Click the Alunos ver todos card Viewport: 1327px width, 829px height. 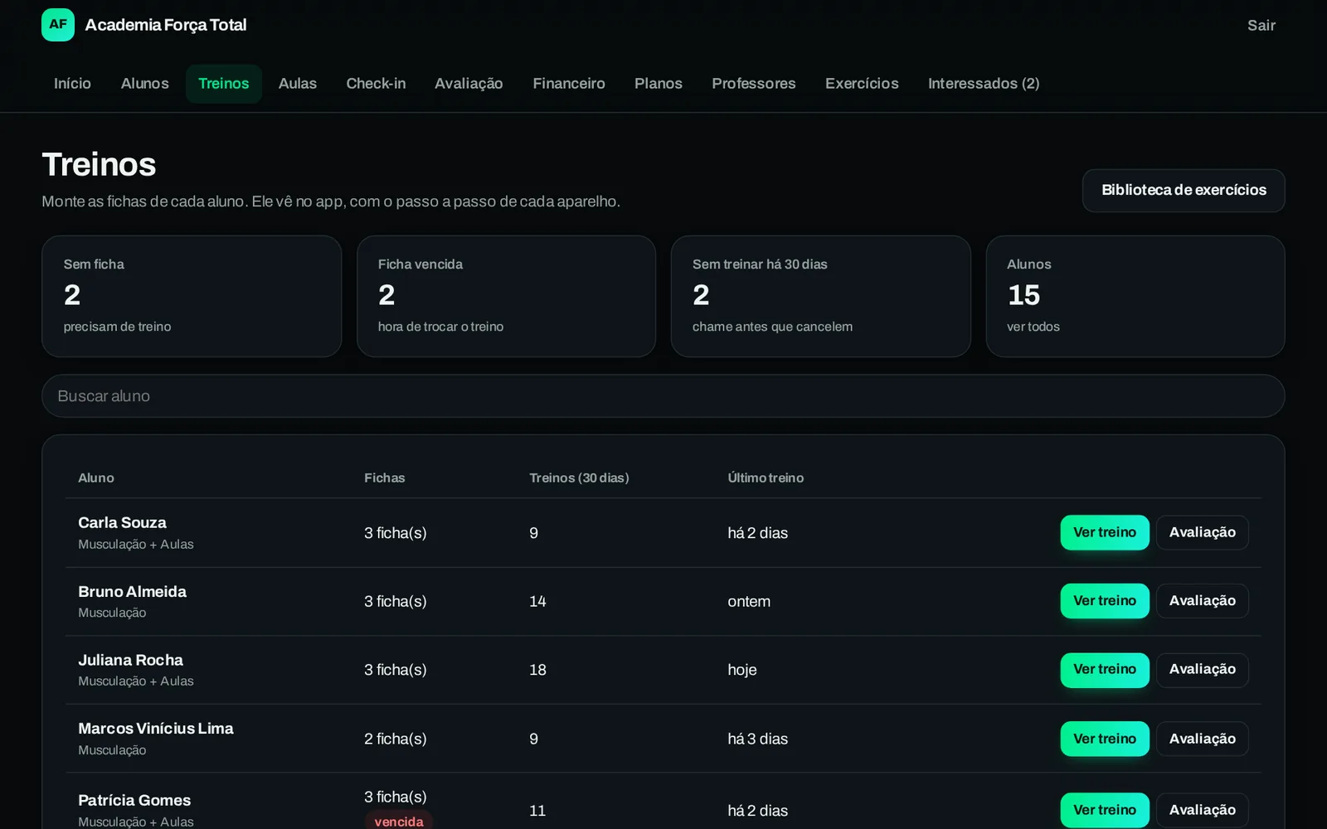click(x=1135, y=296)
